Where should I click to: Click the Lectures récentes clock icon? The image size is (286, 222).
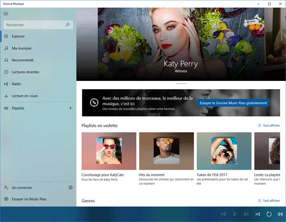pyautogui.click(x=6, y=72)
